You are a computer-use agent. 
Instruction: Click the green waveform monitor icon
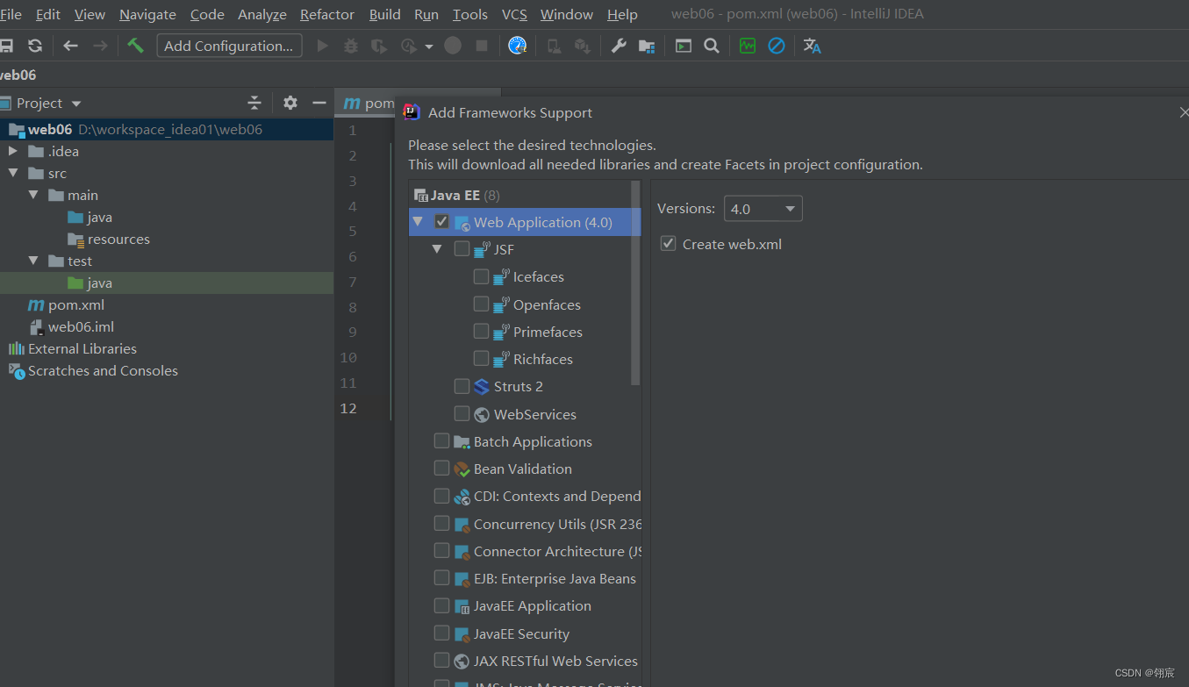(x=748, y=46)
